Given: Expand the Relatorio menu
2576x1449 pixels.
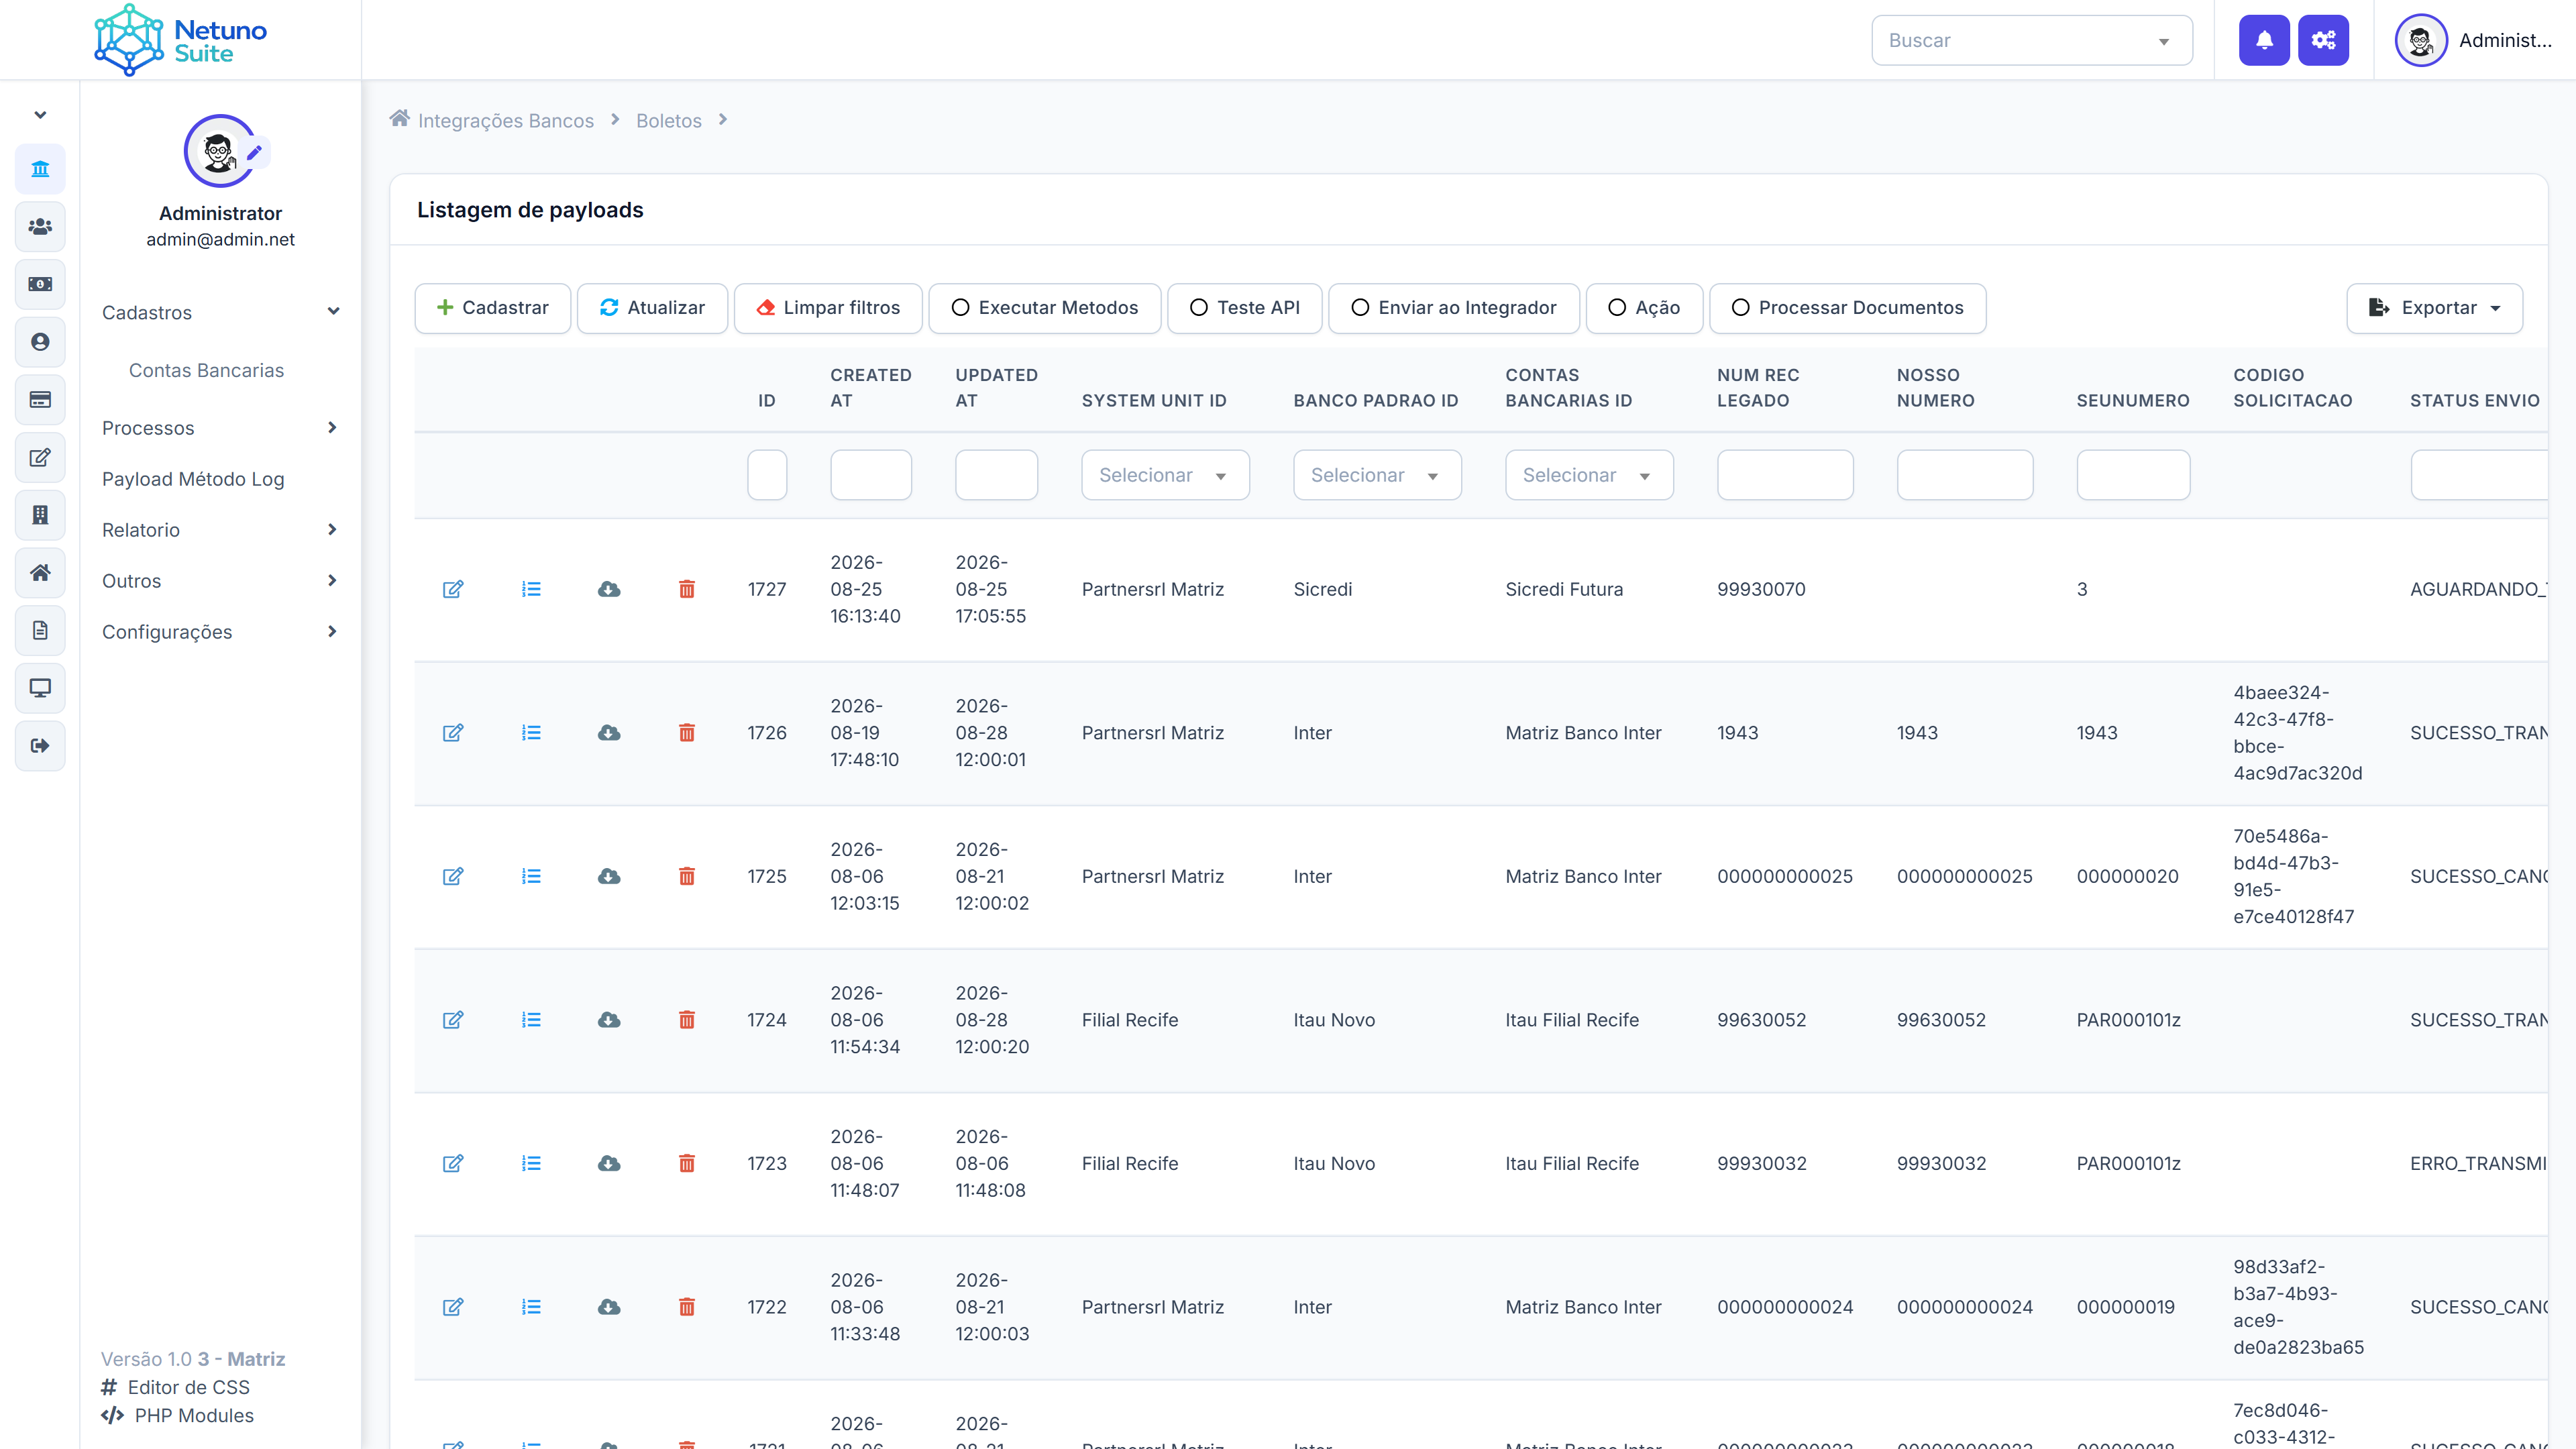Looking at the screenshot, I should 220,530.
